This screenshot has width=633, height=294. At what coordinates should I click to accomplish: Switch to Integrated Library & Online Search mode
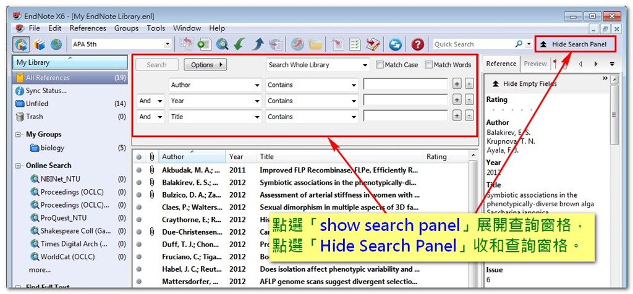pos(21,44)
